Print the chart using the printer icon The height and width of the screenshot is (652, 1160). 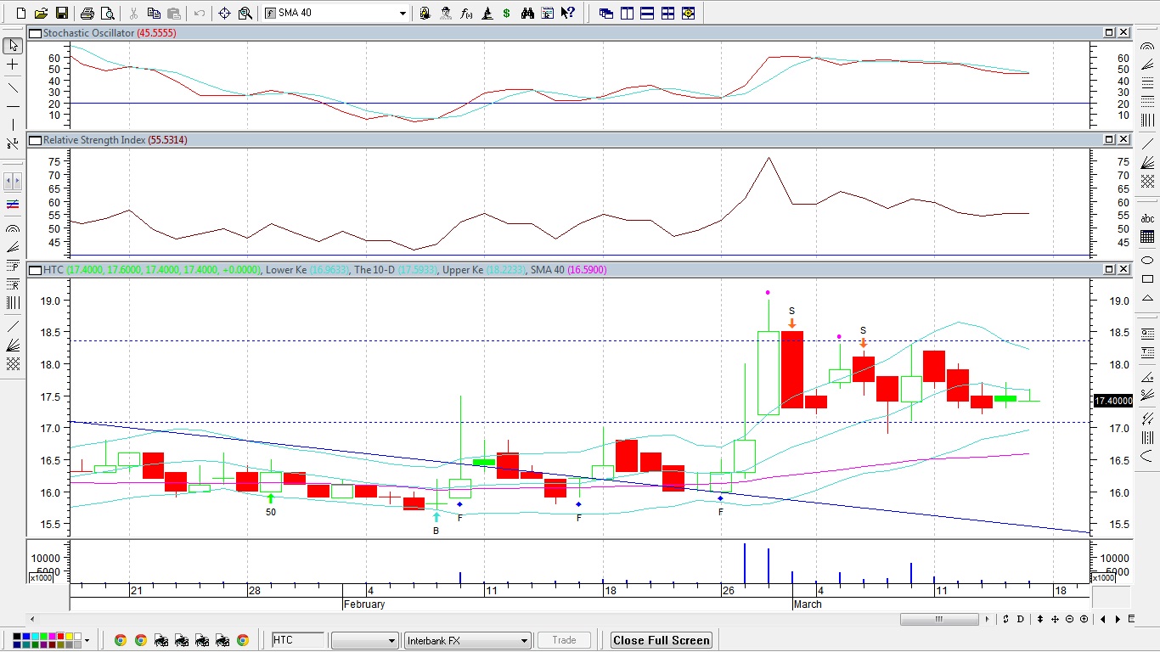pyautogui.click(x=87, y=14)
